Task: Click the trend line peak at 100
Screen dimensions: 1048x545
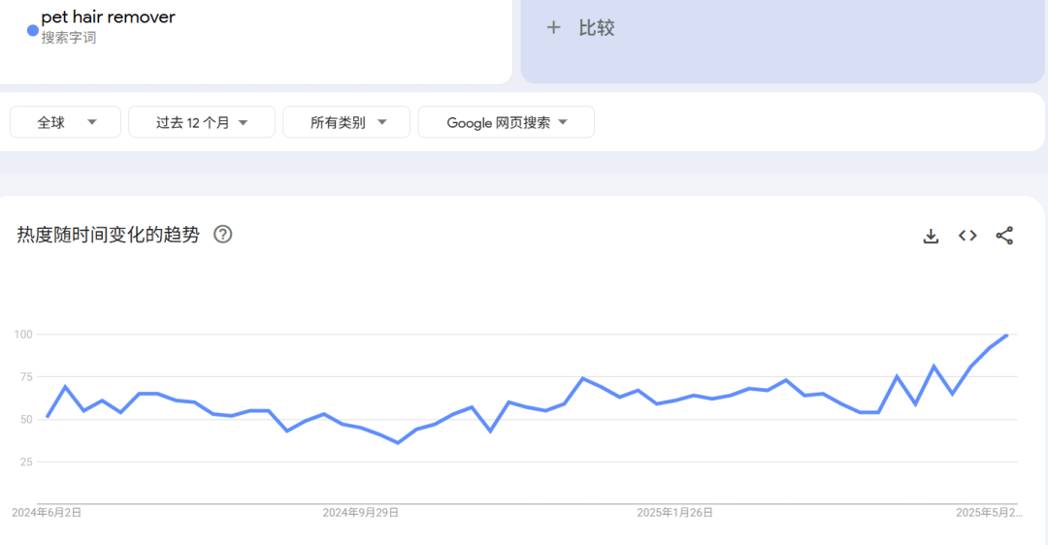Action: (1007, 335)
